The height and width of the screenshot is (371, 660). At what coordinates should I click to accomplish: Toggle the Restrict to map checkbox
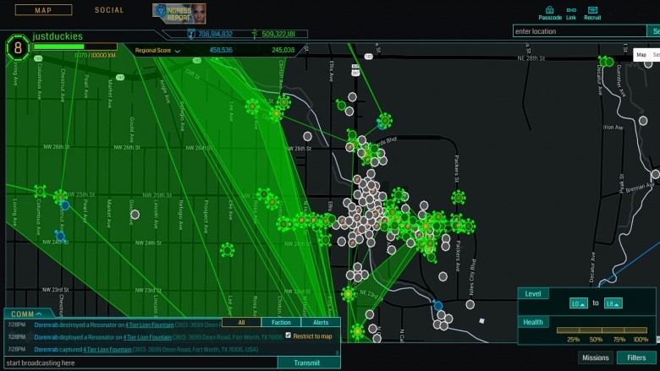(289, 336)
